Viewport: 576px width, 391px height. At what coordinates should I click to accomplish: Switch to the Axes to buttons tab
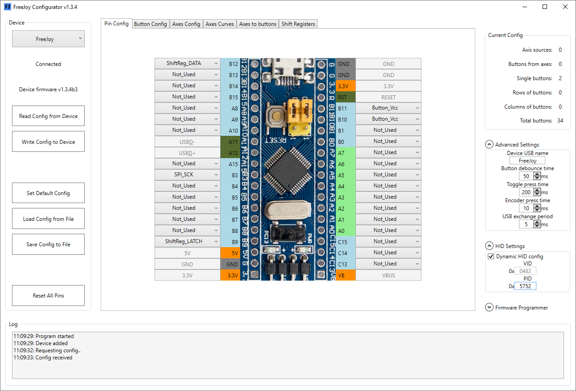[x=258, y=24]
